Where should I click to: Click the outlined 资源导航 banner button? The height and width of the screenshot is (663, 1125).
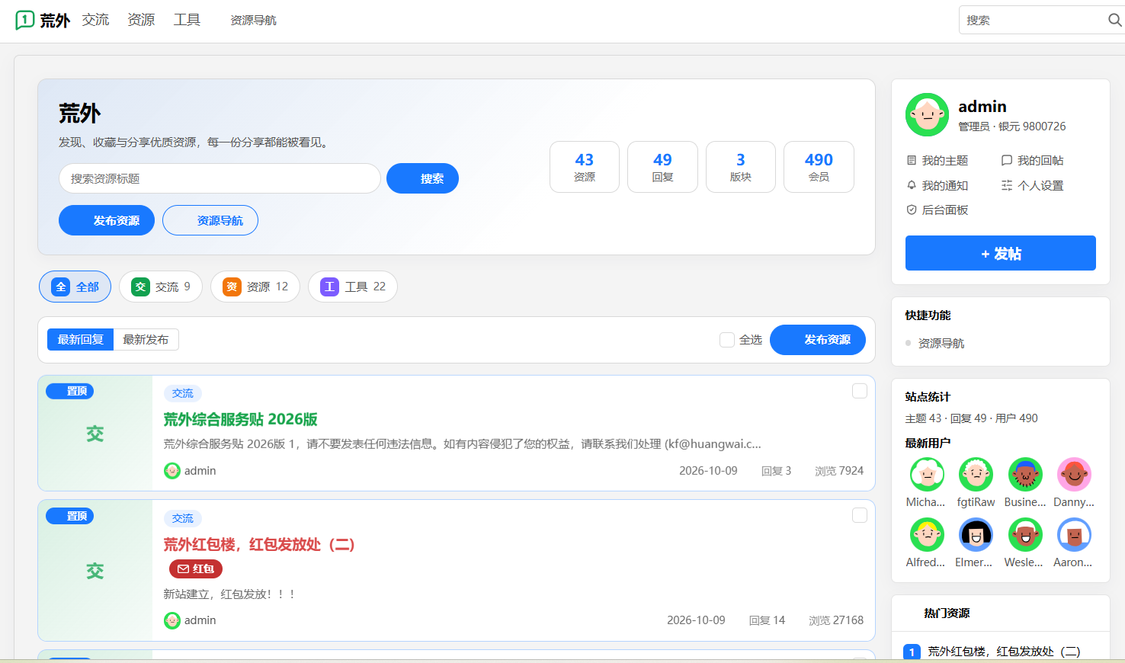click(x=210, y=220)
